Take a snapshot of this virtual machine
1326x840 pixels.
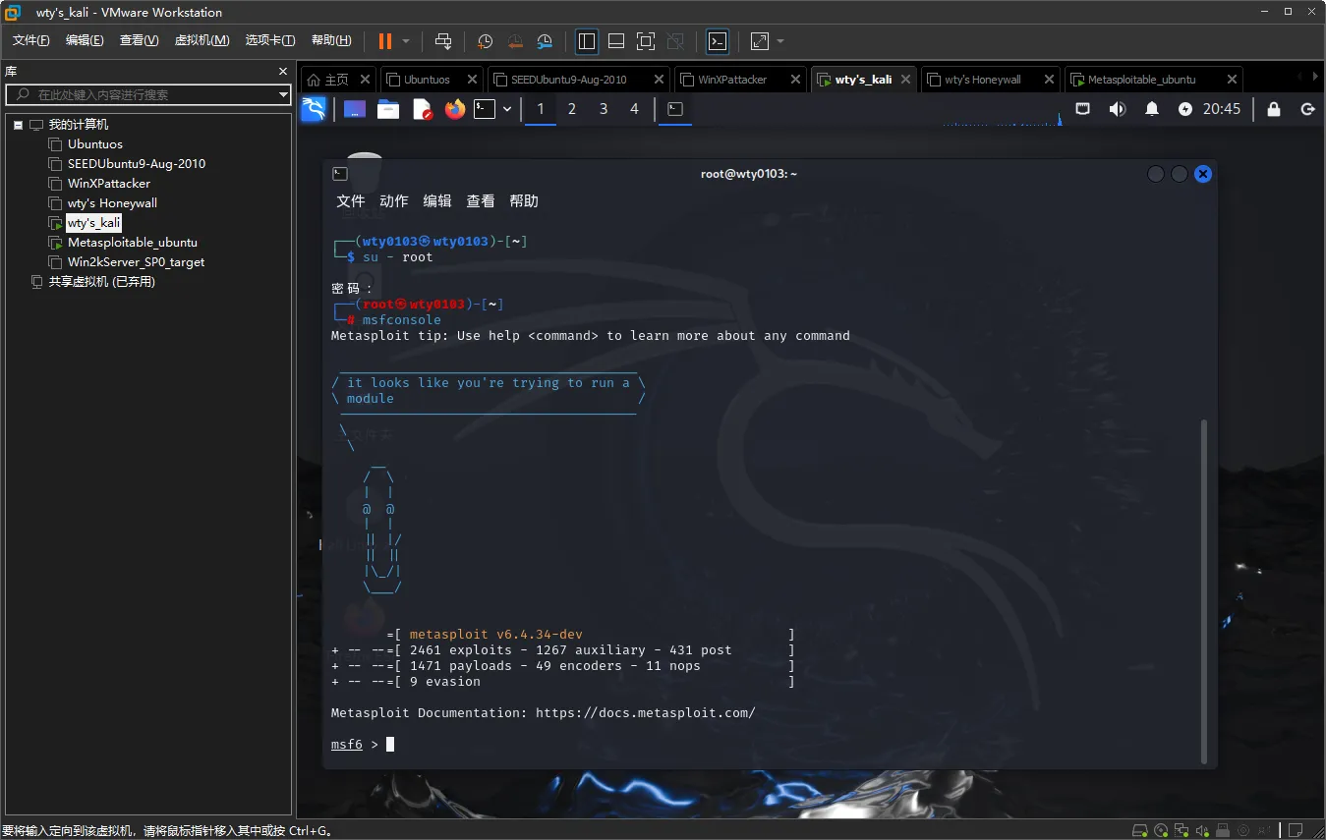485,41
